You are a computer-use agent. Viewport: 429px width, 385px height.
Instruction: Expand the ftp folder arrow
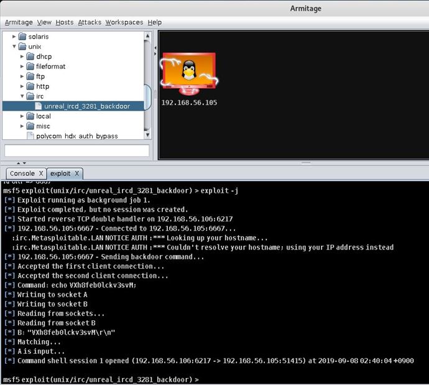click(22, 77)
